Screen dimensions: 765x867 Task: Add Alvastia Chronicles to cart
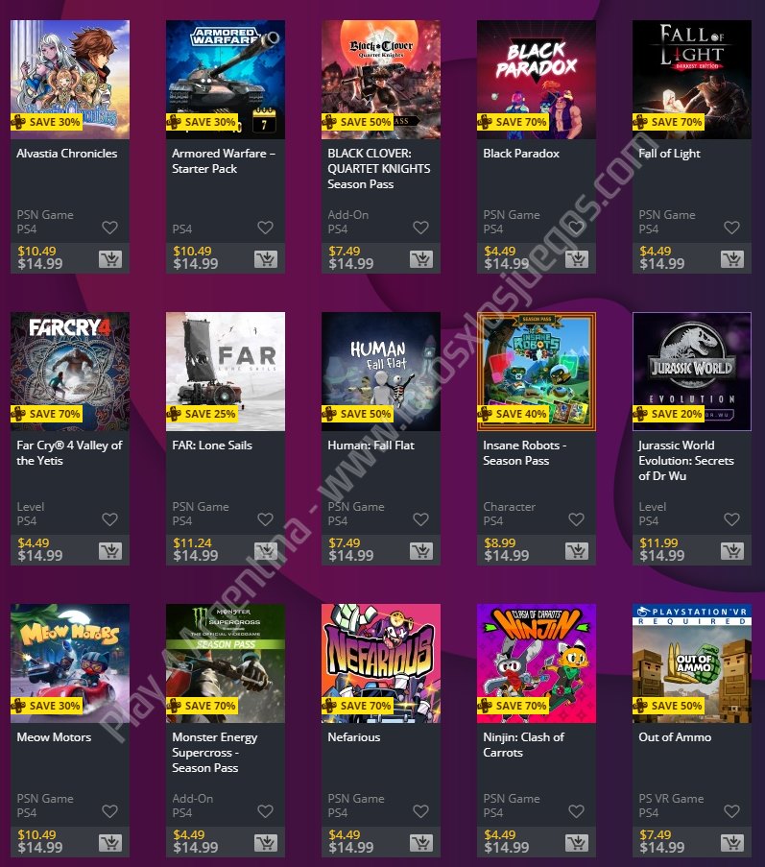[x=110, y=259]
